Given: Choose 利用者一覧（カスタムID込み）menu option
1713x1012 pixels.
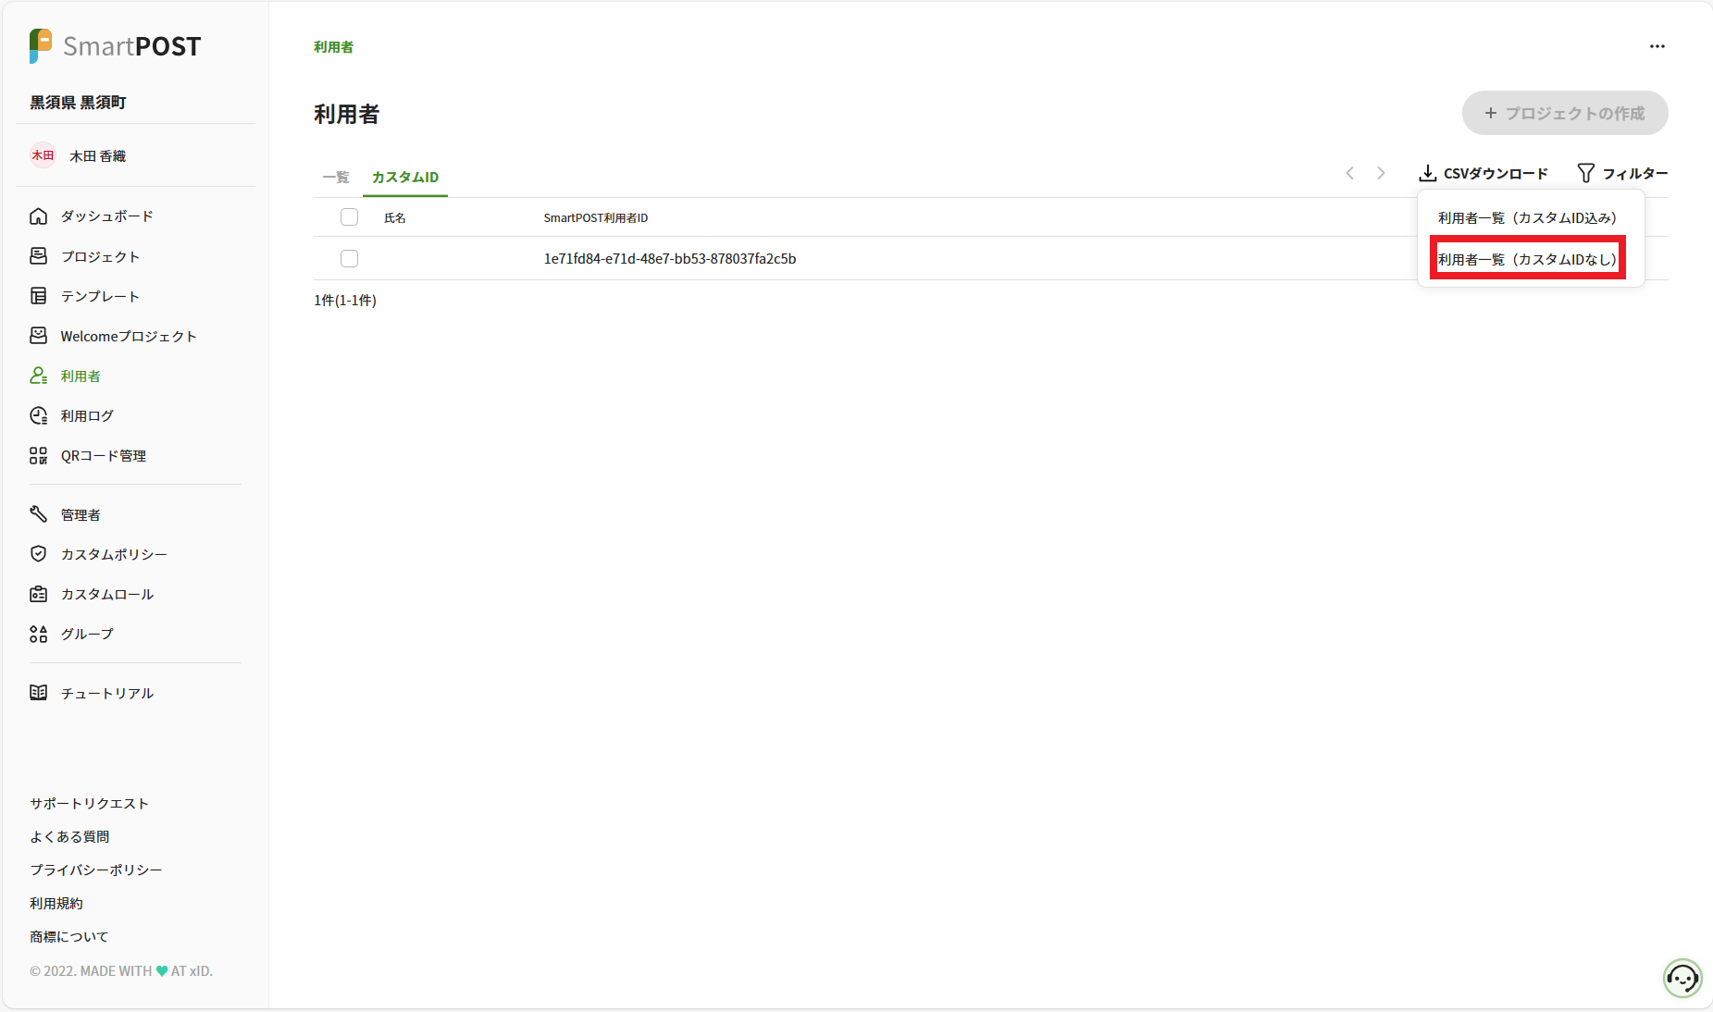Looking at the screenshot, I should click(x=1527, y=218).
